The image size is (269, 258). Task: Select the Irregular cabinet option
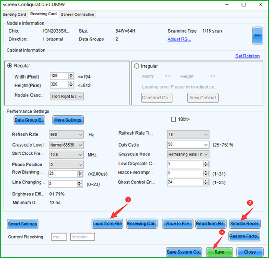click(136, 66)
